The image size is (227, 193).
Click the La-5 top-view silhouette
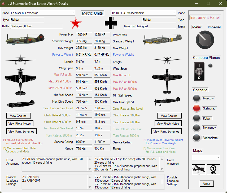tap(20, 80)
